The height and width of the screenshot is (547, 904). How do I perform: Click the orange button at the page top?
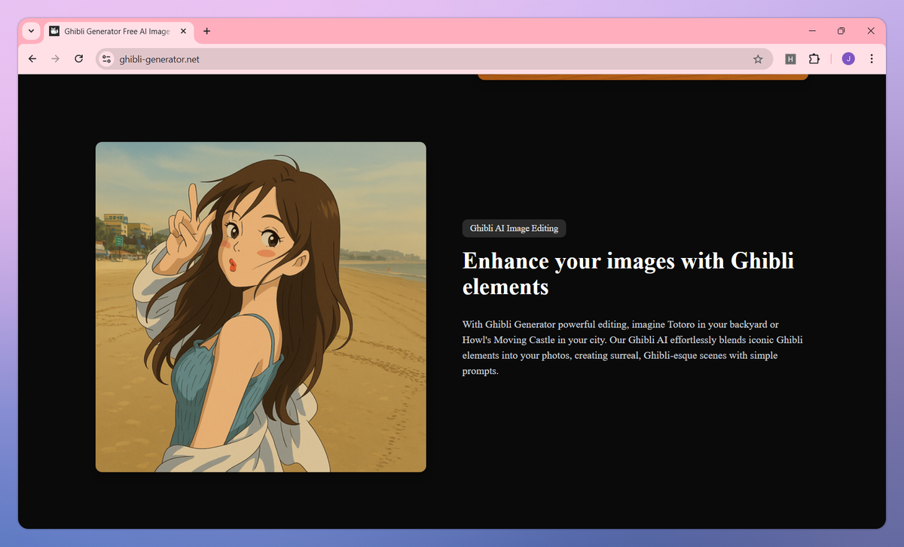tap(643, 76)
